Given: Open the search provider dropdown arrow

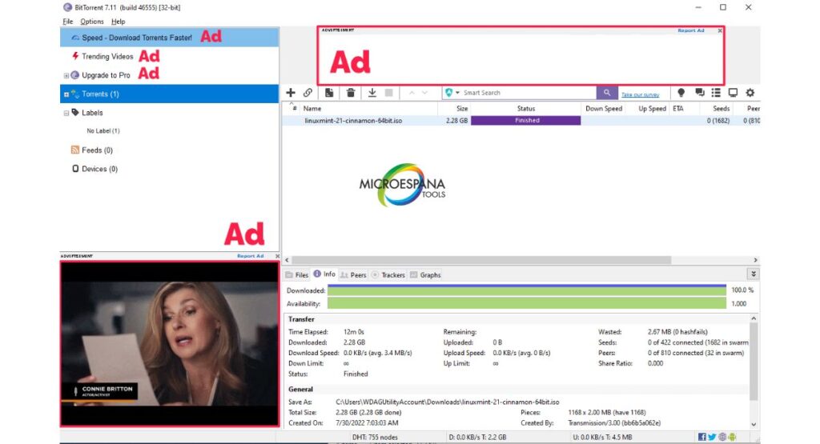Looking at the screenshot, I should point(457,93).
